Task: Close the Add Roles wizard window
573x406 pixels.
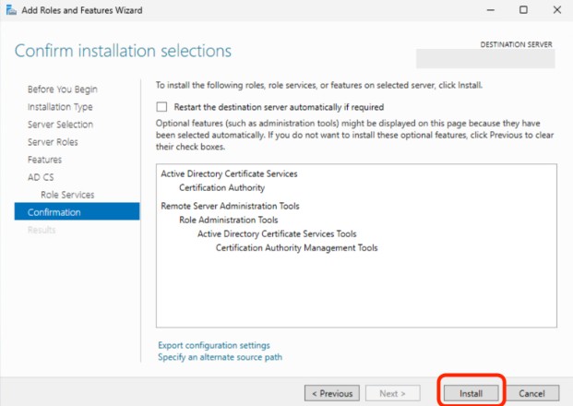Action: click(556, 10)
